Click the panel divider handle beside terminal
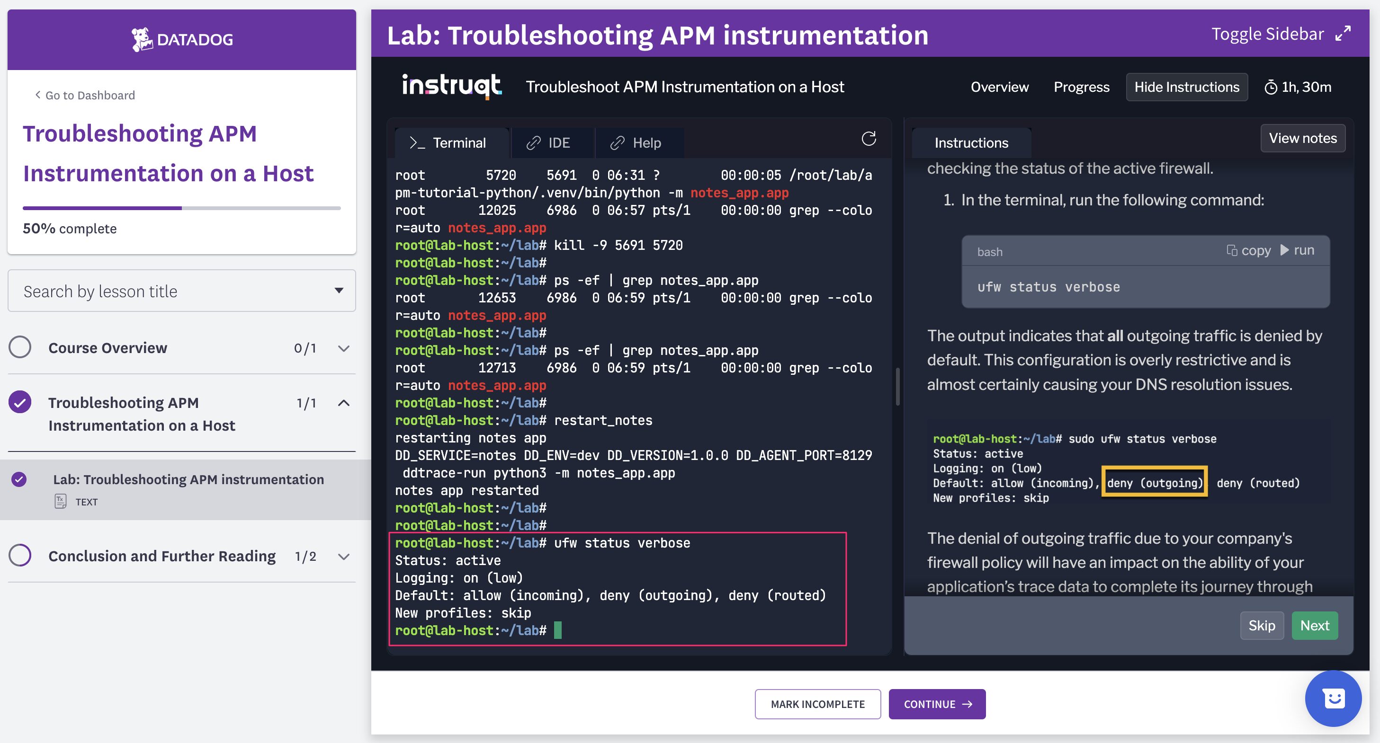Viewport: 1380px width, 743px height. (x=898, y=386)
